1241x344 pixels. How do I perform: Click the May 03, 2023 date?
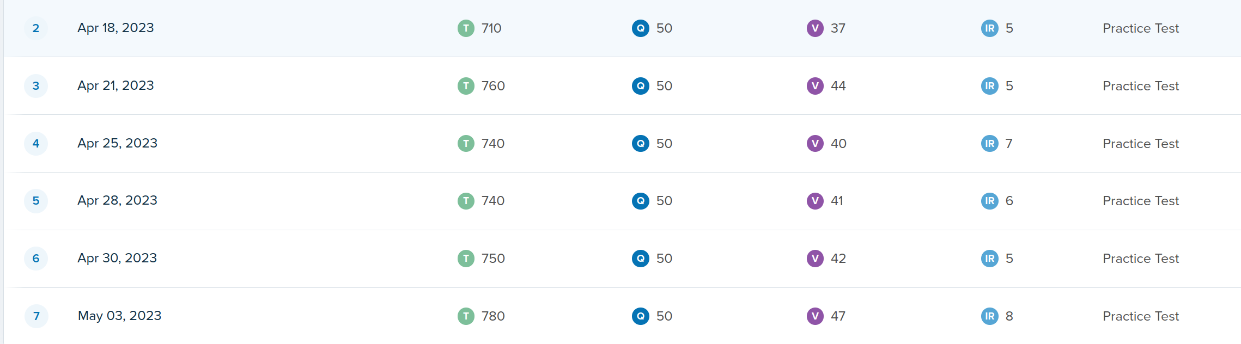119,316
